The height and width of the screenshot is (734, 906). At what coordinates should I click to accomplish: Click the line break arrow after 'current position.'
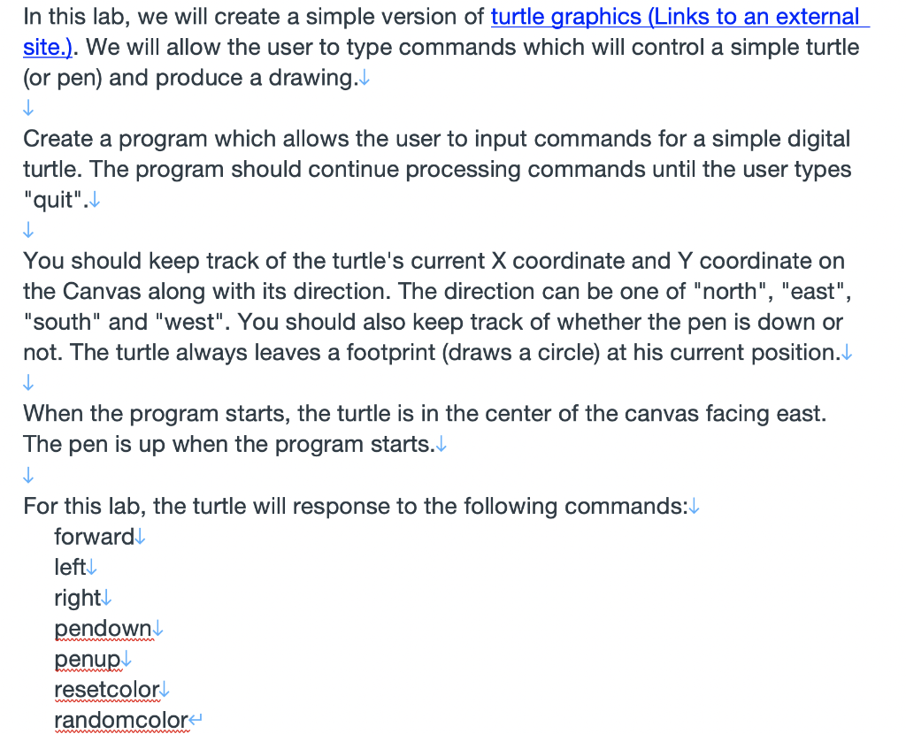847,353
